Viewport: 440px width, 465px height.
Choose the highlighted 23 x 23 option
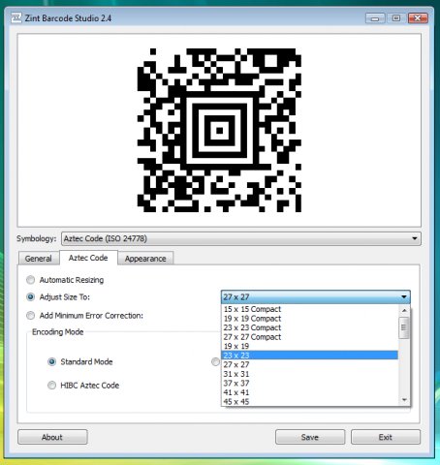click(310, 356)
